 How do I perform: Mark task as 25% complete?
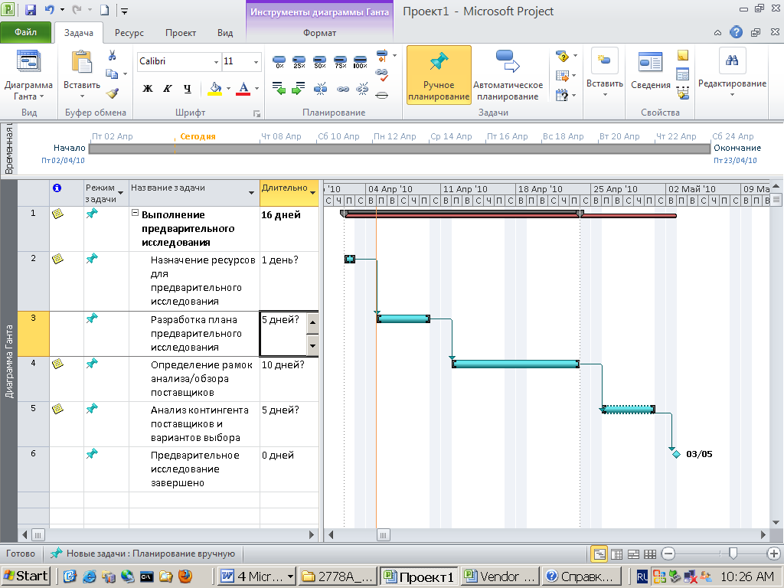click(x=299, y=62)
